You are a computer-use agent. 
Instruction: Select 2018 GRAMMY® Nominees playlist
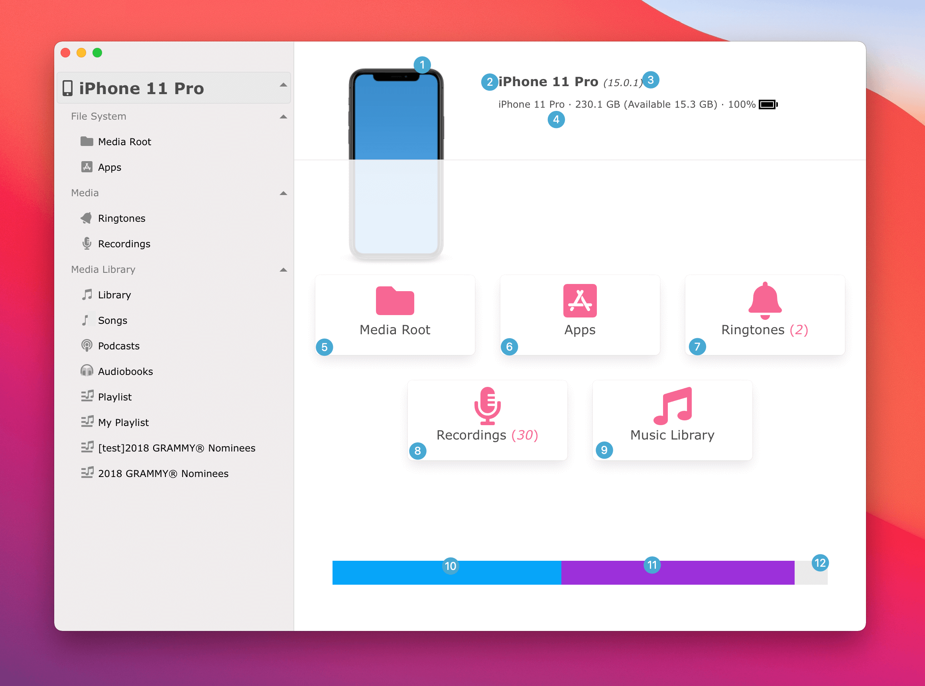(162, 473)
